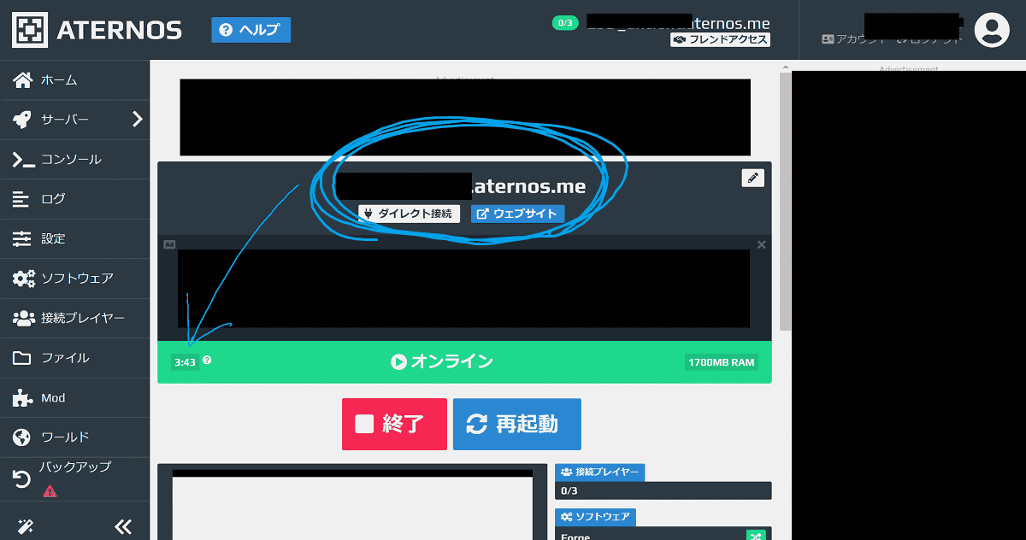Click the ソフトウェア panel label on the right

point(596,517)
